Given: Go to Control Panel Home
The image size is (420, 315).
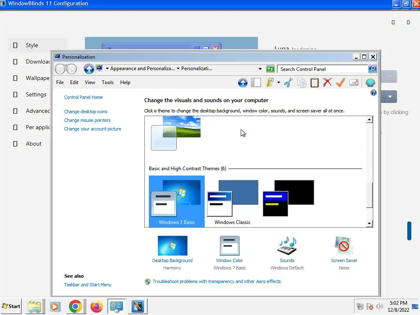Looking at the screenshot, I should [x=83, y=97].
